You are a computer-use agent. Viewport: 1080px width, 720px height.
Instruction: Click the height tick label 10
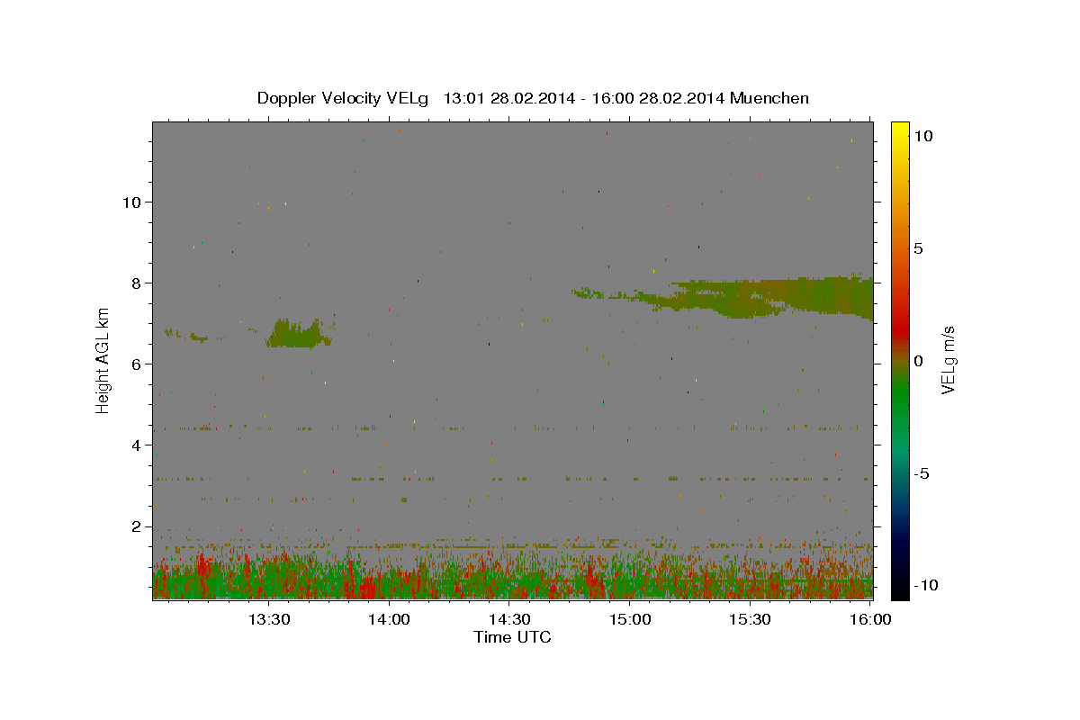[x=133, y=202]
